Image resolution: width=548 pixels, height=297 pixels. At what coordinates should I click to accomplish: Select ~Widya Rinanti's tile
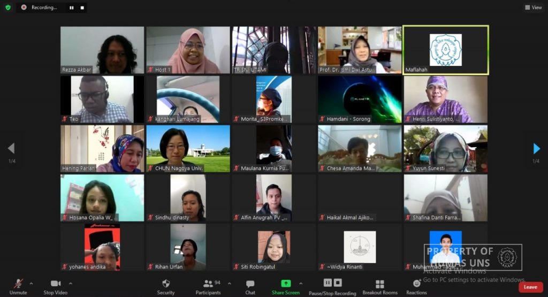360,247
